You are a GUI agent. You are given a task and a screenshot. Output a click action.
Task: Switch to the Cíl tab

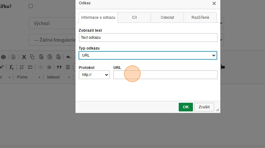(x=134, y=18)
